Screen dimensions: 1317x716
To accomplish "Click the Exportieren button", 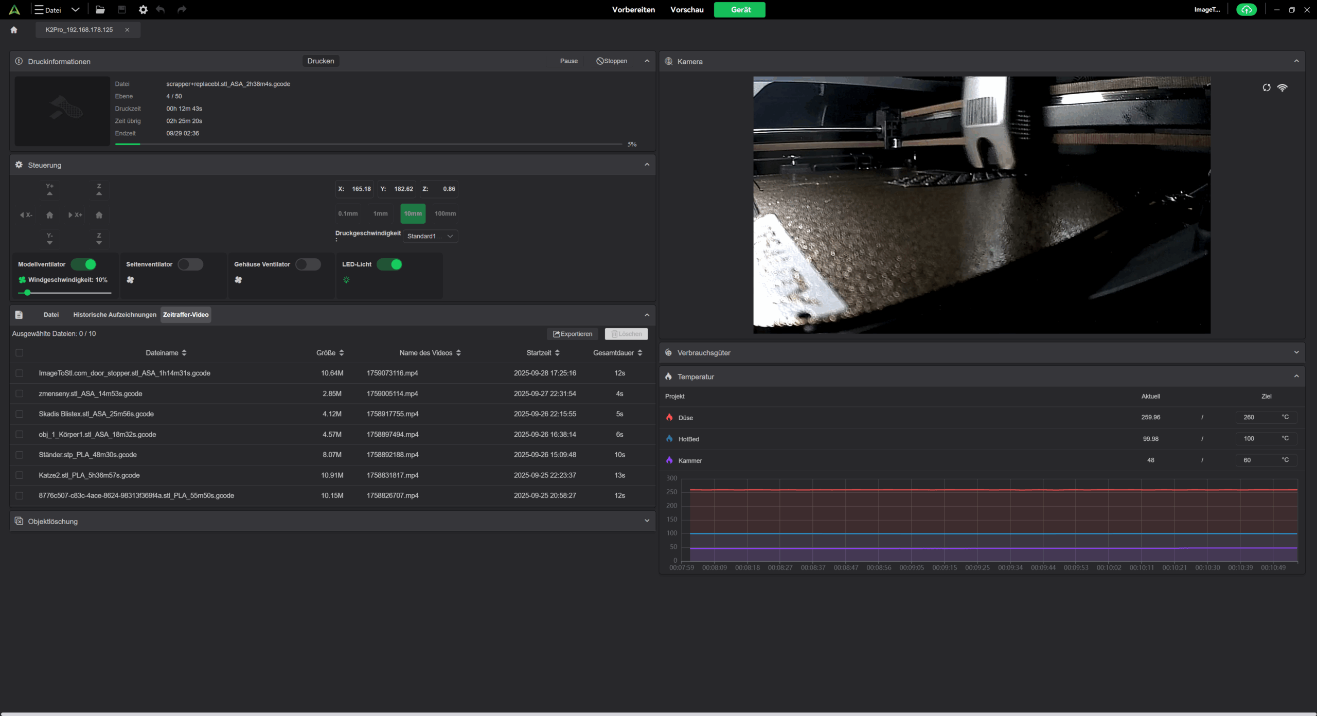I will 573,334.
